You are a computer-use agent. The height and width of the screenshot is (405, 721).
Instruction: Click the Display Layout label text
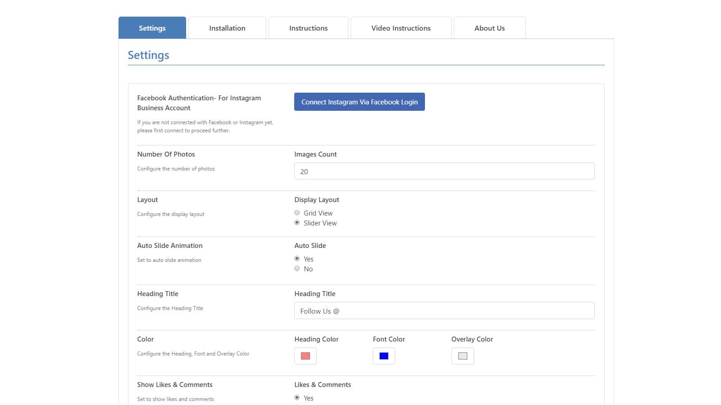[x=316, y=200]
